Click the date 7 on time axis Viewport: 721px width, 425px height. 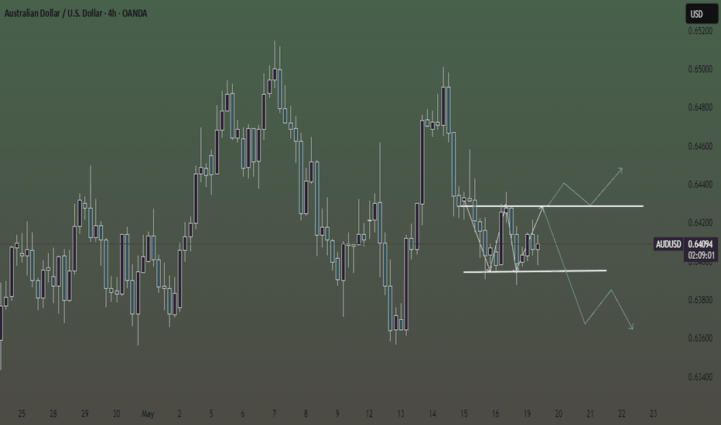(274, 414)
